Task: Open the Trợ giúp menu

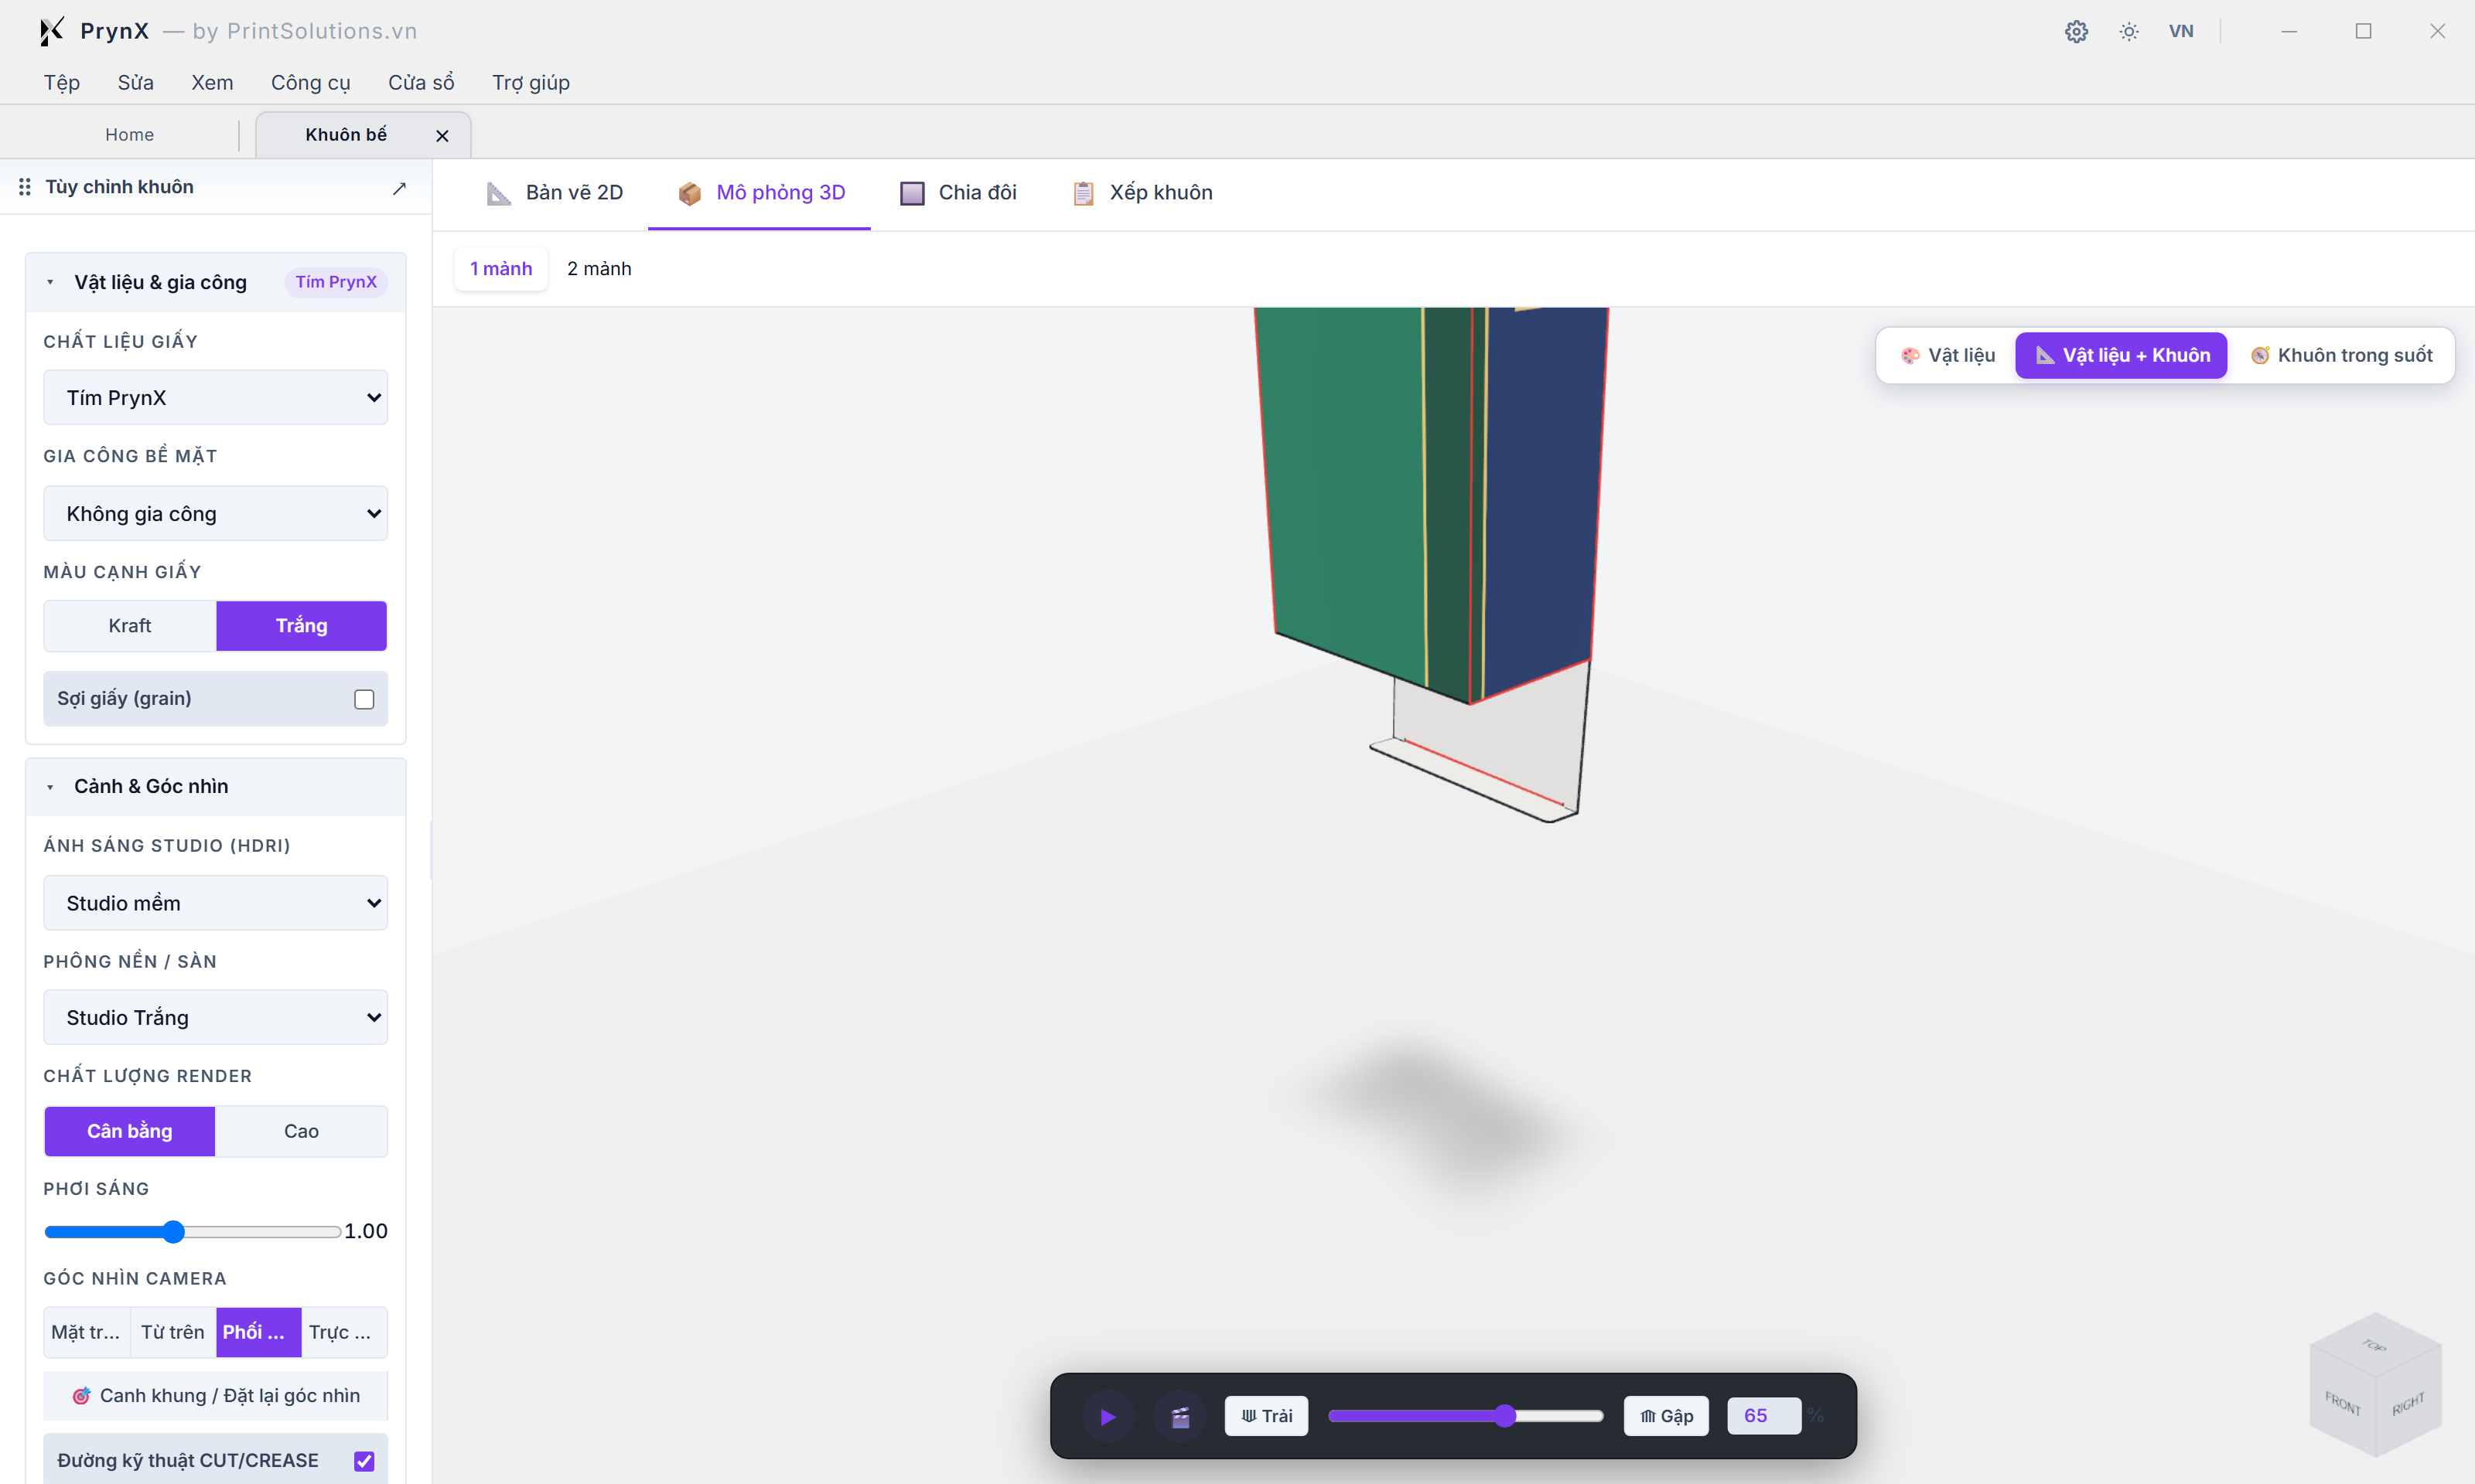Action: 531,83
